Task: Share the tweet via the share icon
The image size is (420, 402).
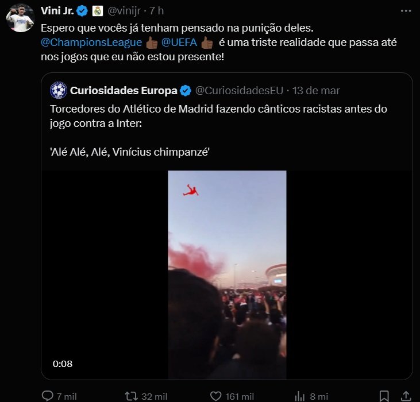Action: click(x=405, y=396)
